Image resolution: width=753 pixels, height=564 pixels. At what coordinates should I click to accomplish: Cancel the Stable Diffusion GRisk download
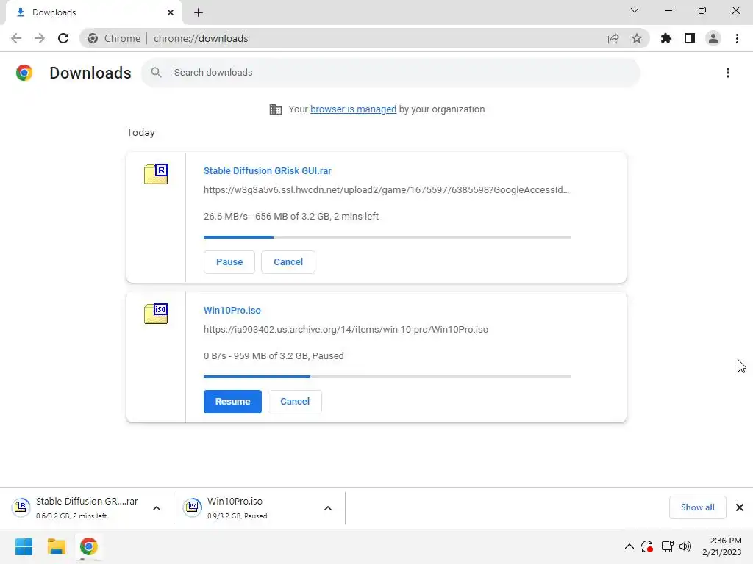tap(288, 262)
